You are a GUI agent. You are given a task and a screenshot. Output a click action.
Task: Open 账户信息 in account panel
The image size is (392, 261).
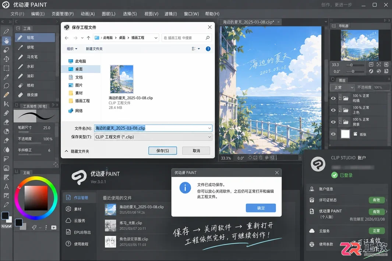(346, 189)
